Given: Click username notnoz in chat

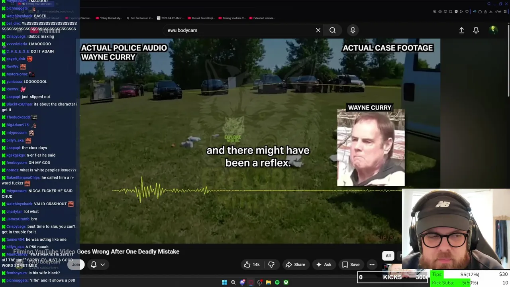Looking at the screenshot, I should tap(12, 170).
